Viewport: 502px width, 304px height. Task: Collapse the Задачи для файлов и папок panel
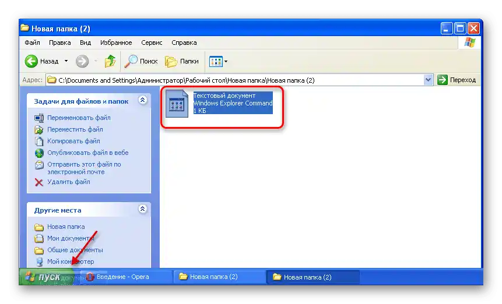point(142,100)
